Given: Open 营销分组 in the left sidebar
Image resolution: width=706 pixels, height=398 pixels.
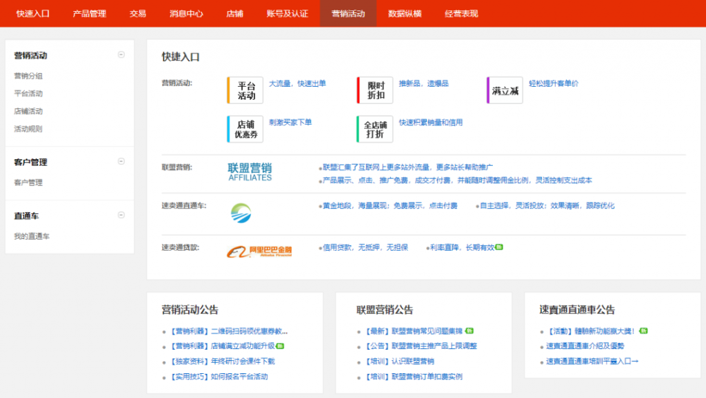Looking at the screenshot, I should [28, 76].
